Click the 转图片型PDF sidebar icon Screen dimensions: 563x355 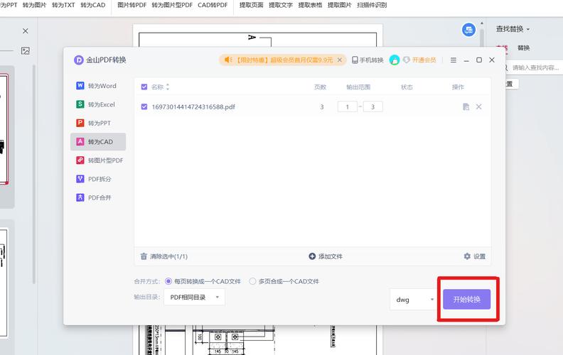click(80, 160)
